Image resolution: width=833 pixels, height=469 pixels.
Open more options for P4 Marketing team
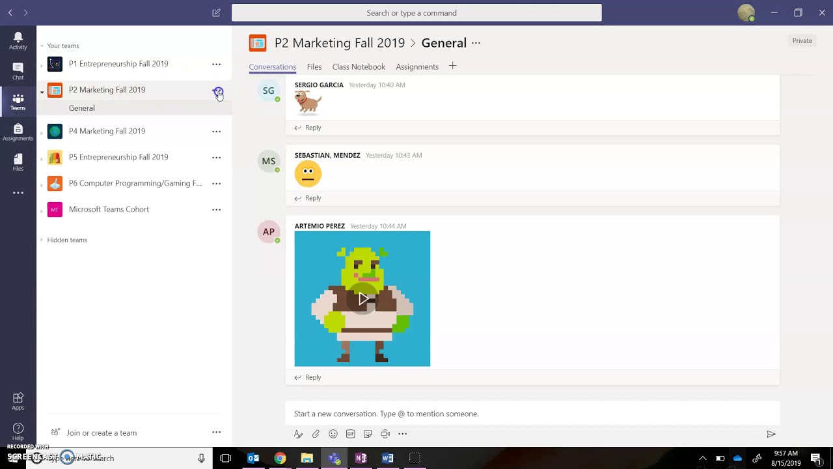click(216, 132)
